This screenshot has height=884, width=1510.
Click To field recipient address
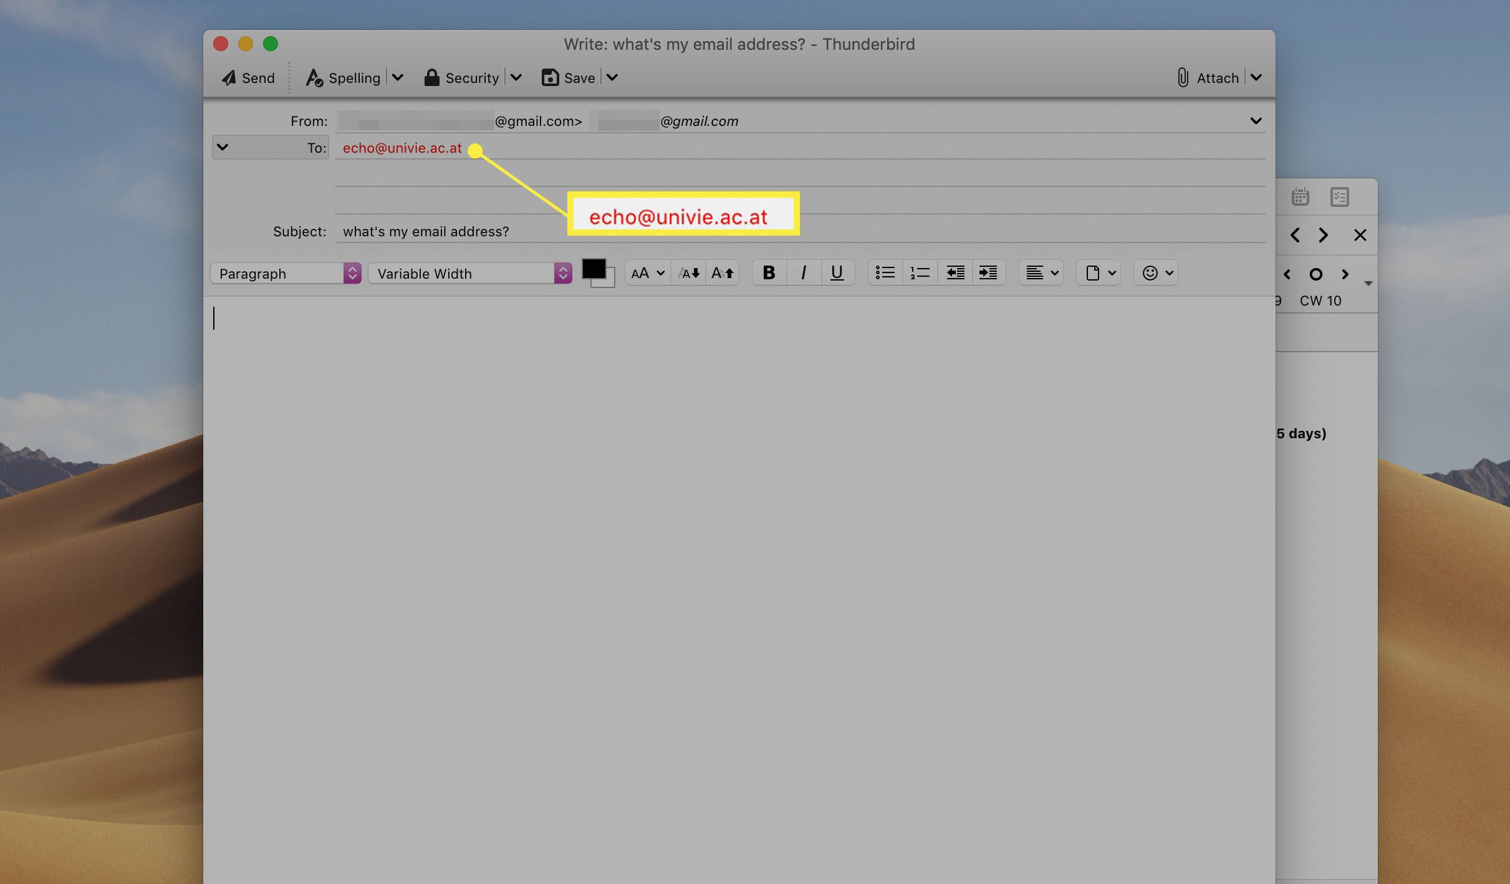click(x=402, y=147)
